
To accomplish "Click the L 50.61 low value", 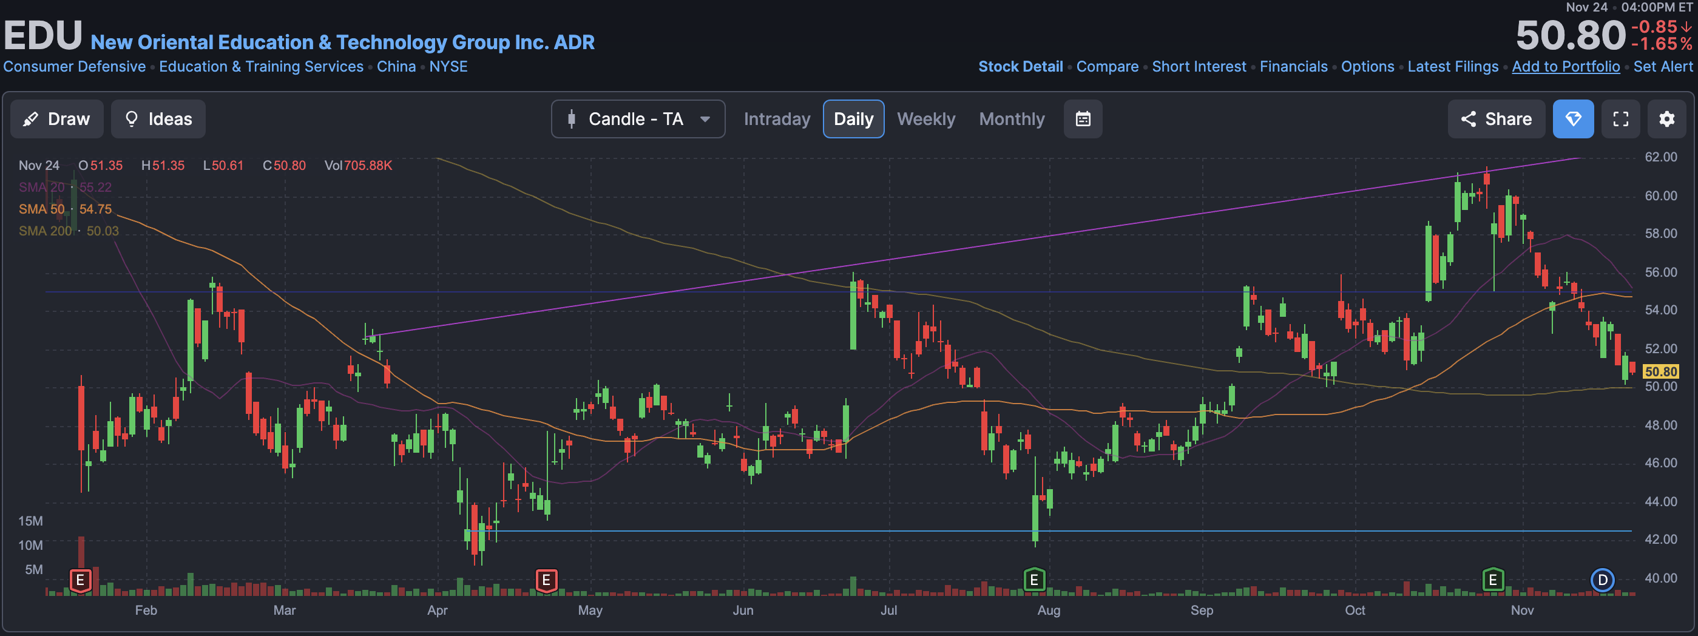I will point(223,166).
